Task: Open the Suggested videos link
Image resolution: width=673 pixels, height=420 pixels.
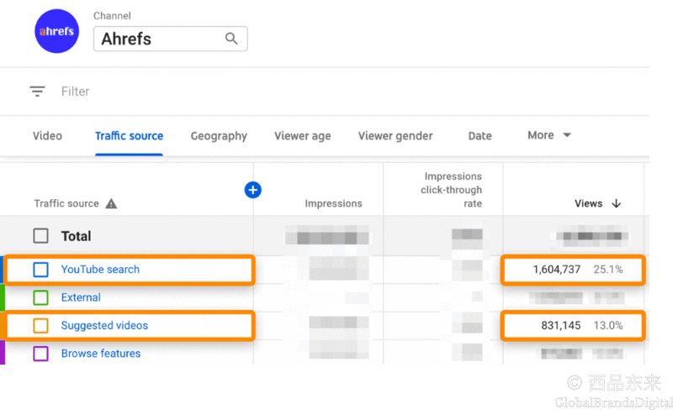Action: 104,326
